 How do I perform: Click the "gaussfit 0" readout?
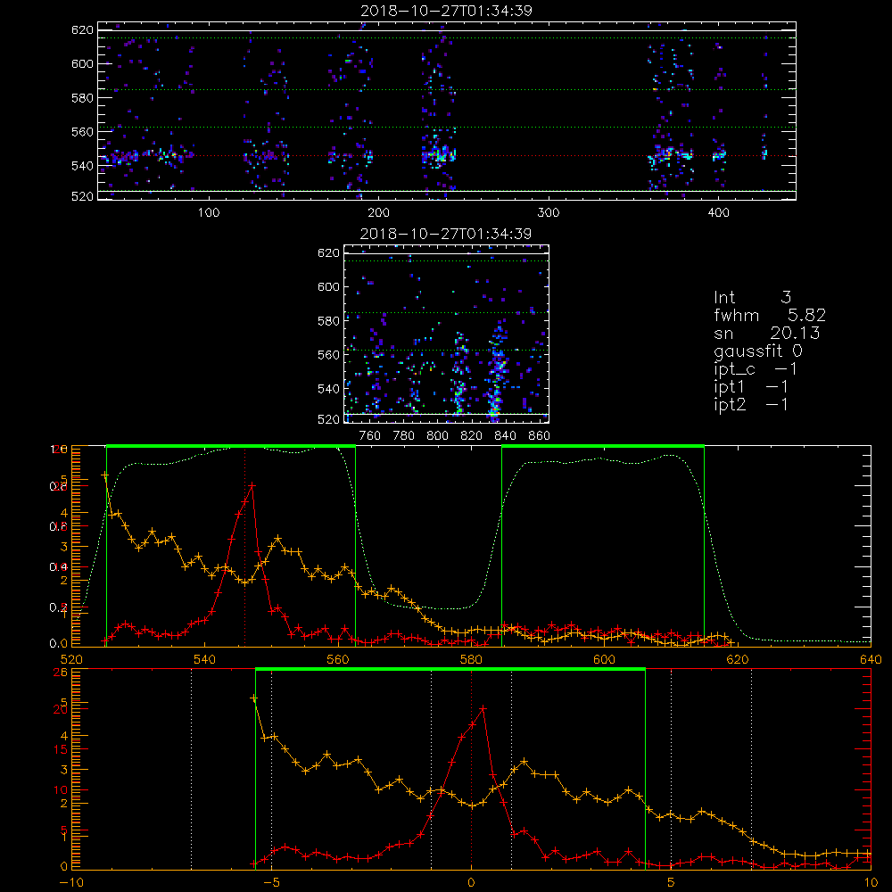pyautogui.click(x=757, y=351)
